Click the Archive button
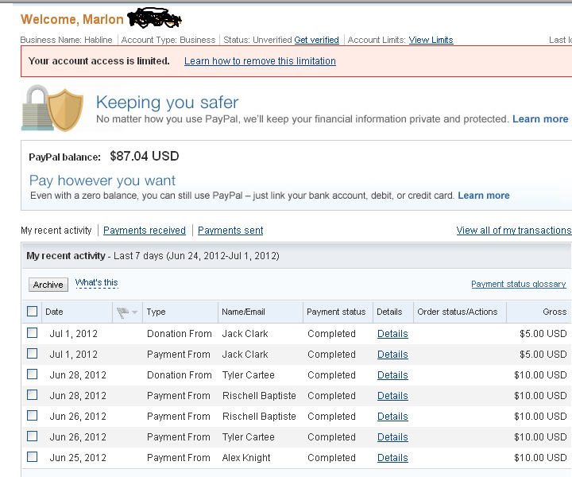 point(48,285)
